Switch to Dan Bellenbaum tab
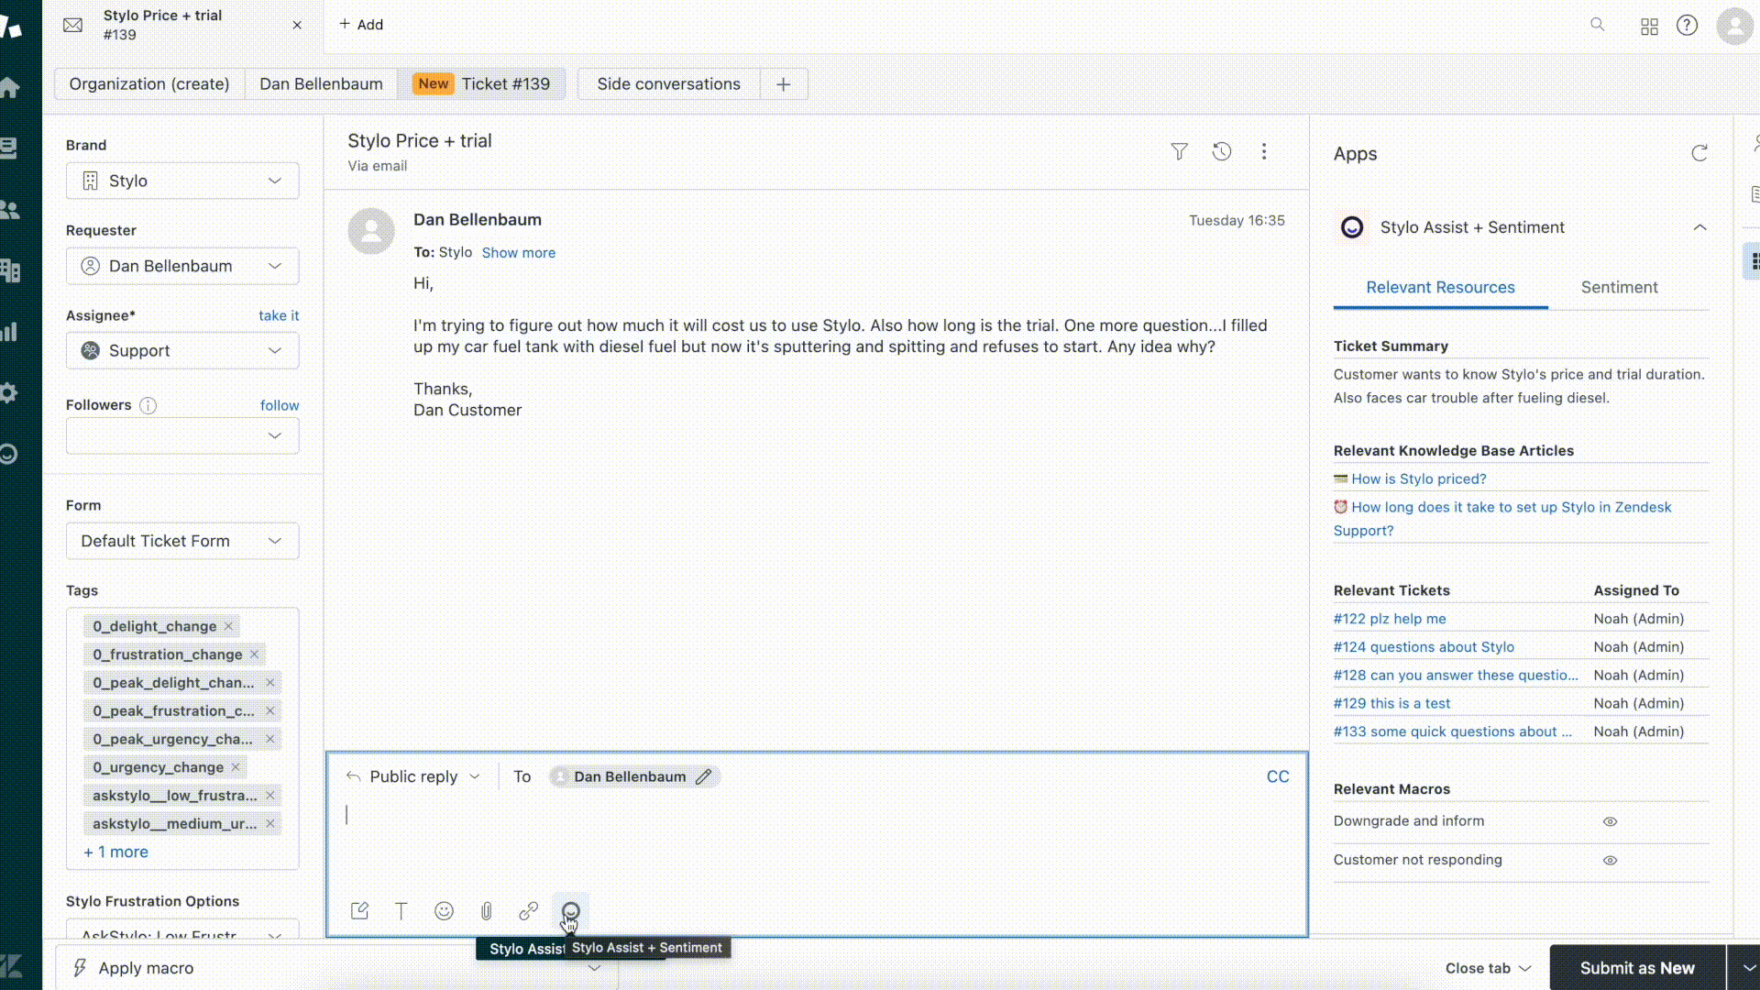 pyautogui.click(x=321, y=84)
